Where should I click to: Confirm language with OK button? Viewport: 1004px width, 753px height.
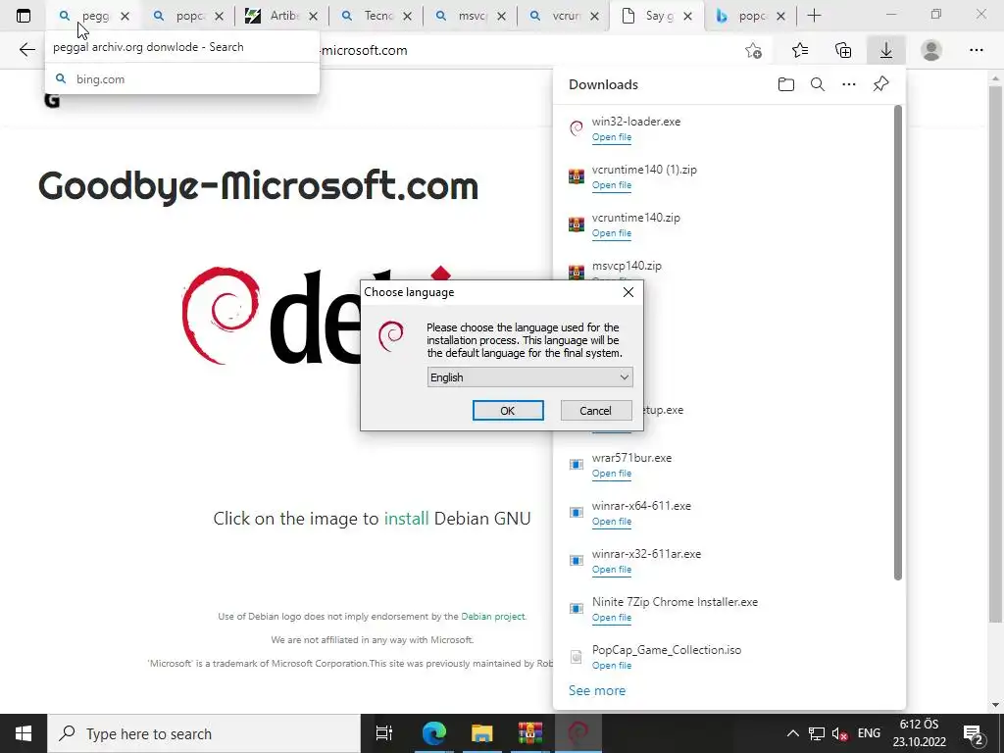pos(508,411)
